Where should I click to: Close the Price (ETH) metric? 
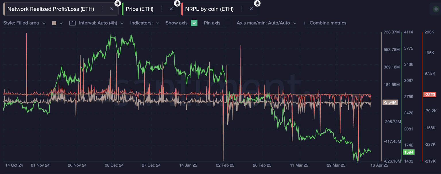171,9
